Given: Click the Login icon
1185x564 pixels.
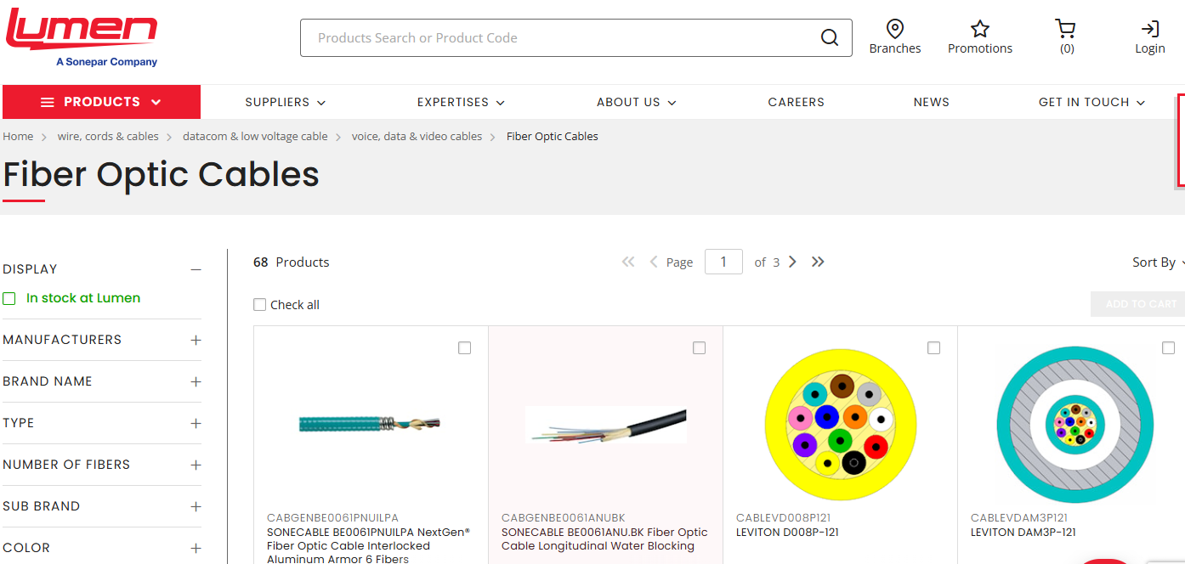Looking at the screenshot, I should point(1149,30).
